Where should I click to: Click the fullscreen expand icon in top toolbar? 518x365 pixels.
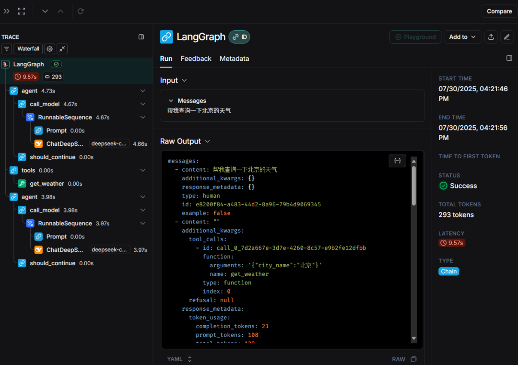point(22,11)
